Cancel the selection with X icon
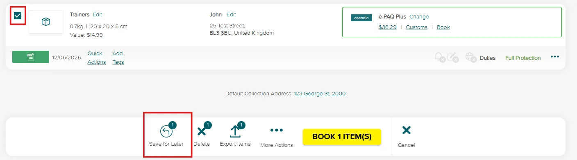The width and height of the screenshot is (577, 160). (x=406, y=131)
